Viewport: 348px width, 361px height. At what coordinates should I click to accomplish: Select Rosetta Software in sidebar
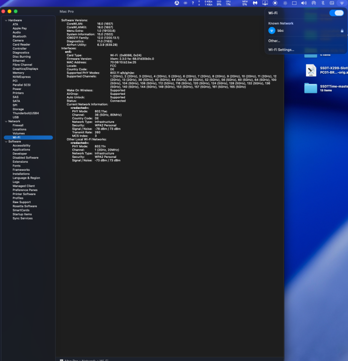pos(25,206)
